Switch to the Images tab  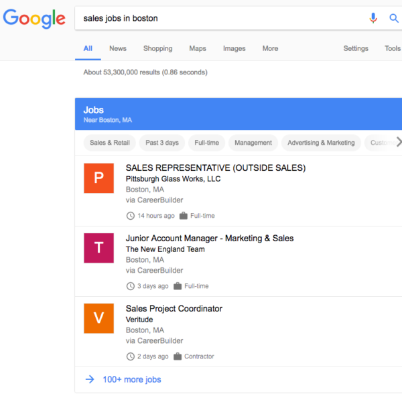click(234, 48)
